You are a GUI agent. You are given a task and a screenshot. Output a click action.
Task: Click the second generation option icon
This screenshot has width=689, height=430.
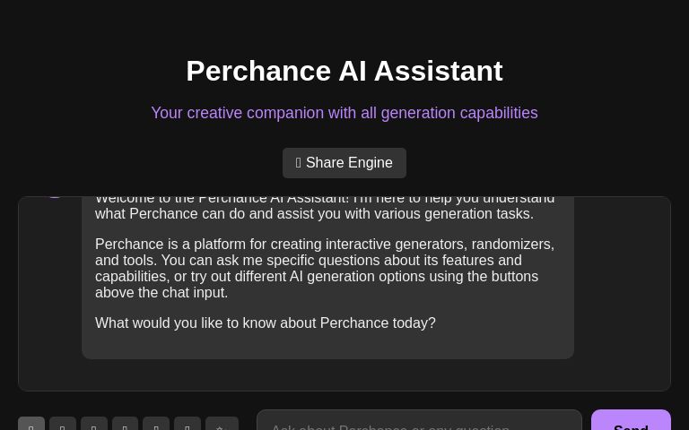click(x=63, y=424)
